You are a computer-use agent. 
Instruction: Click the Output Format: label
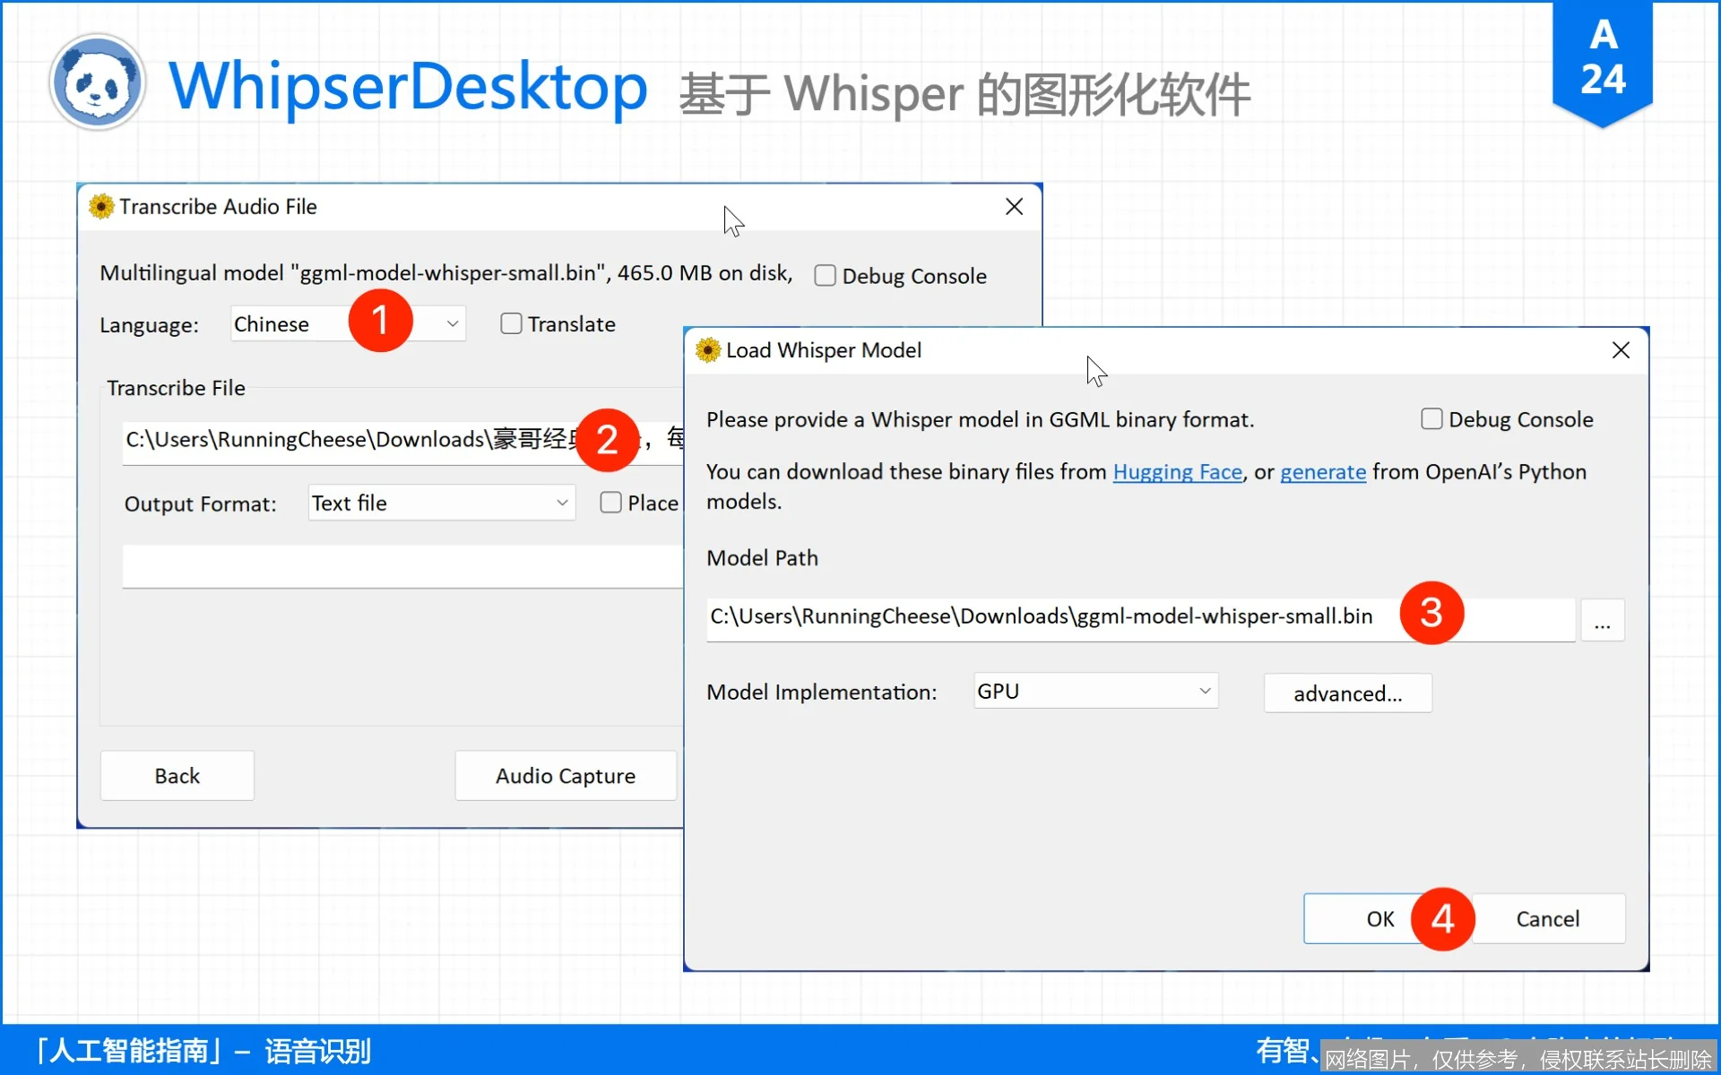[200, 504]
